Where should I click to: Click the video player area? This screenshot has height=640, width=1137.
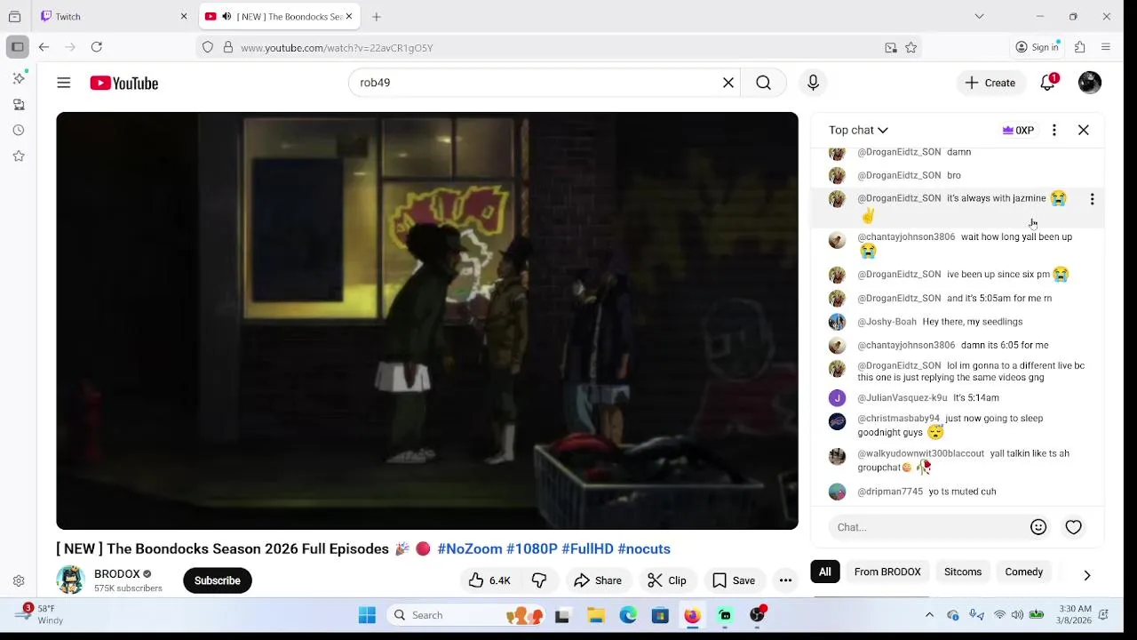click(x=427, y=321)
